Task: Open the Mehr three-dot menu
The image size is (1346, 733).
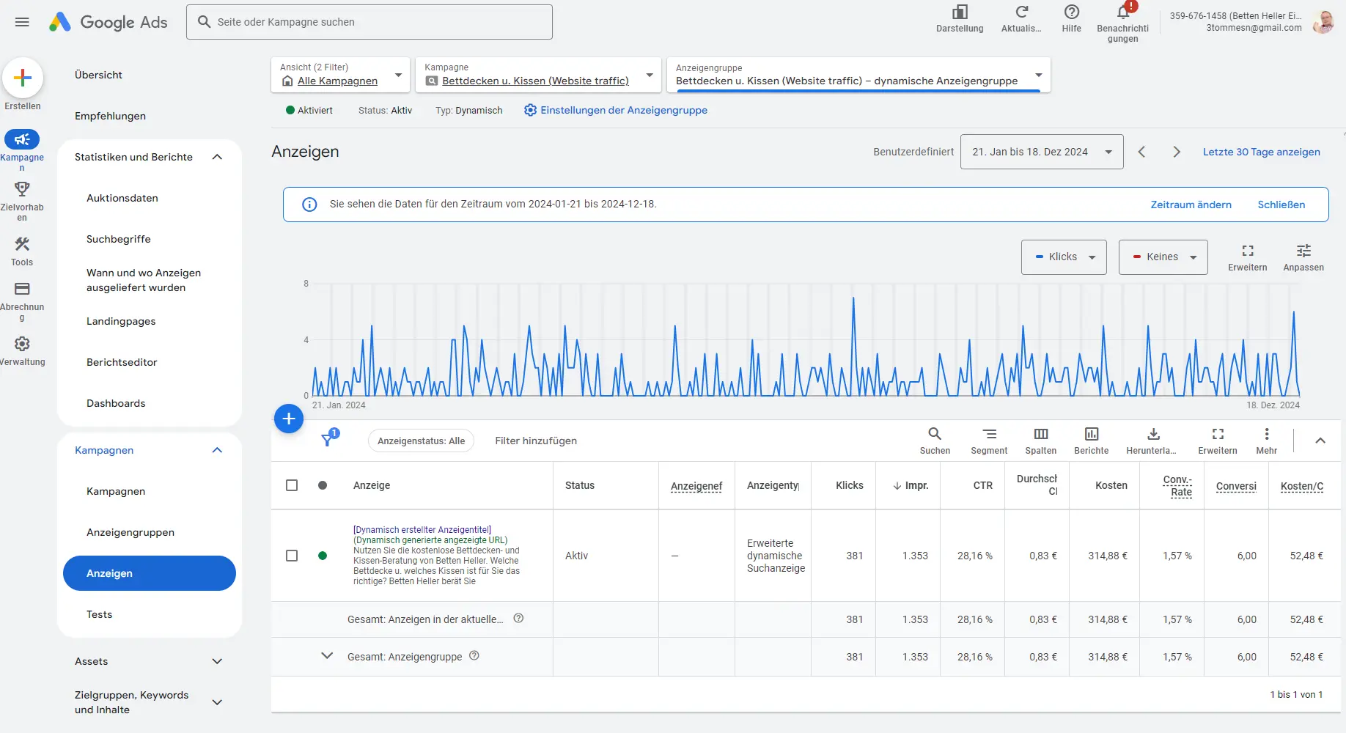Action: click(x=1267, y=434)
